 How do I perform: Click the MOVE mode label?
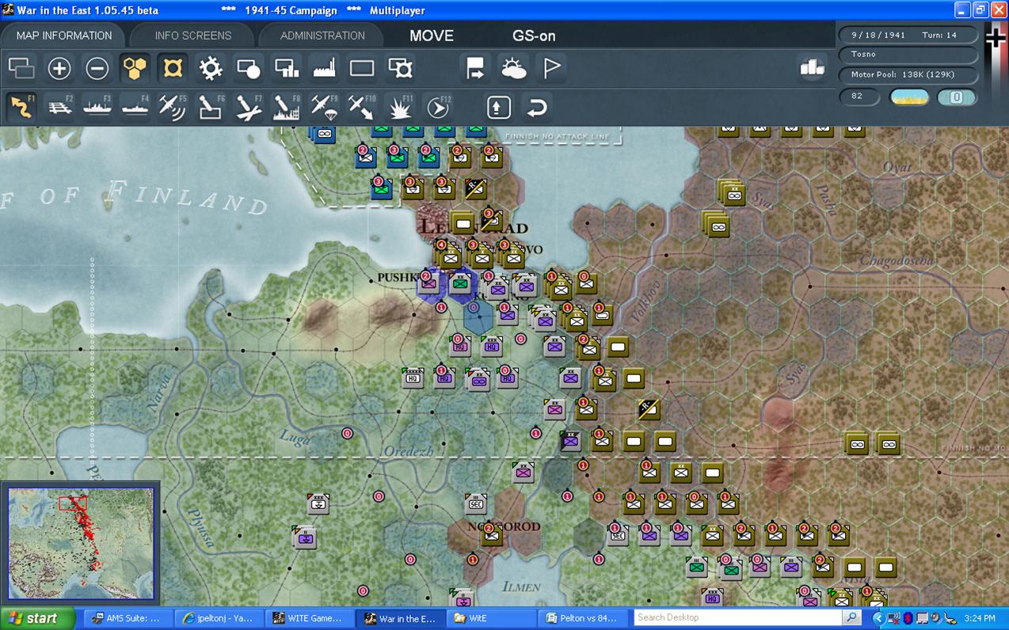tap(432, 36)
